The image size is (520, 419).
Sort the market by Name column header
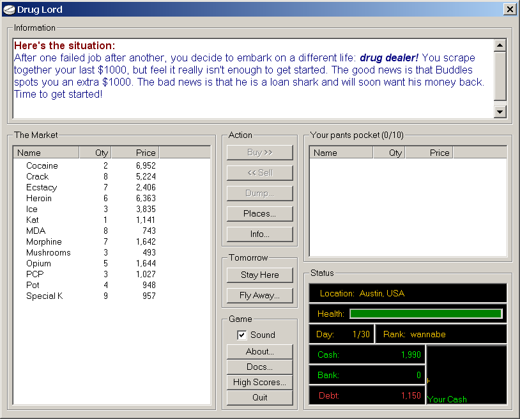pos(47,153)
